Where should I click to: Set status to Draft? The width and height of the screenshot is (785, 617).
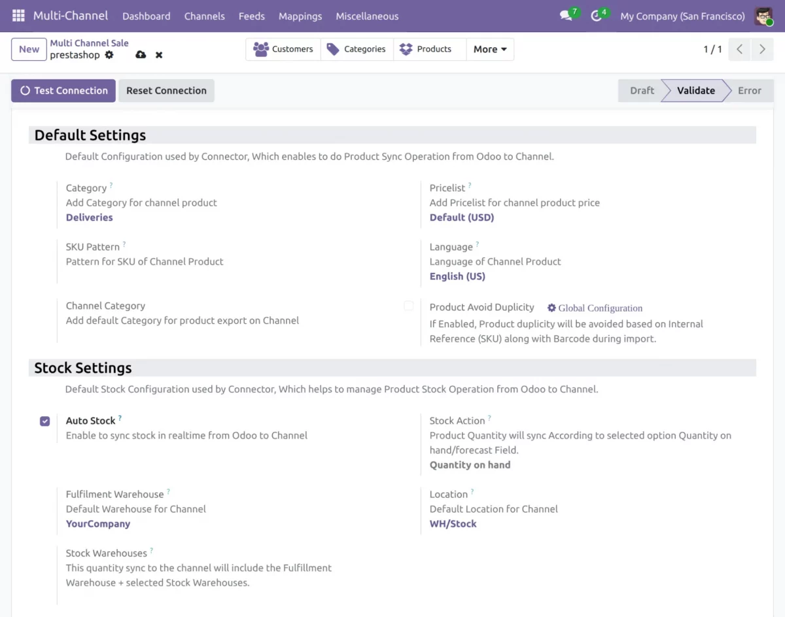point(642,90)
